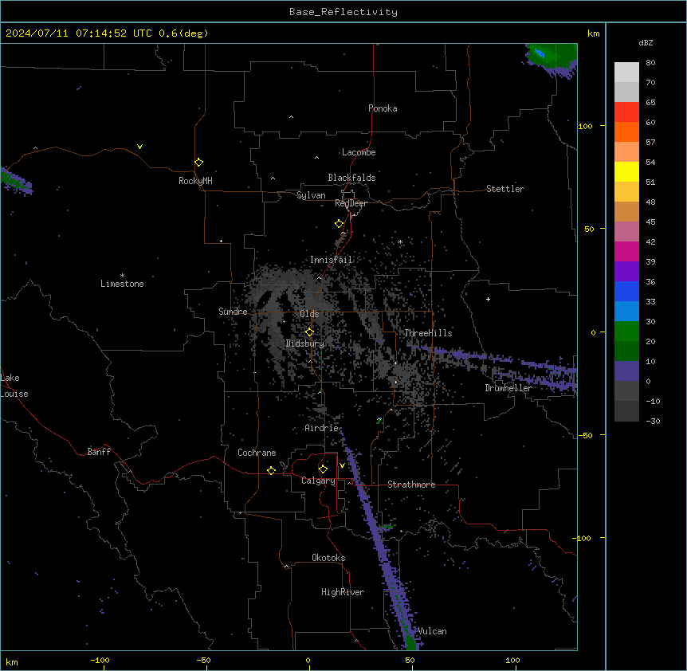Select the -50 tick on the right vertical axis

(x=585, y=435)
